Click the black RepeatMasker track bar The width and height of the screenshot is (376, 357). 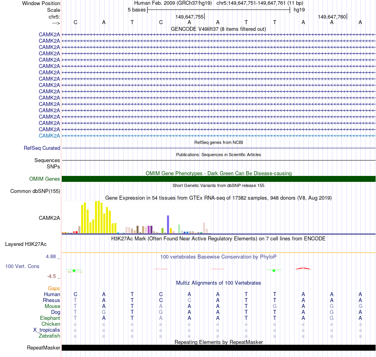click(218, 348)
